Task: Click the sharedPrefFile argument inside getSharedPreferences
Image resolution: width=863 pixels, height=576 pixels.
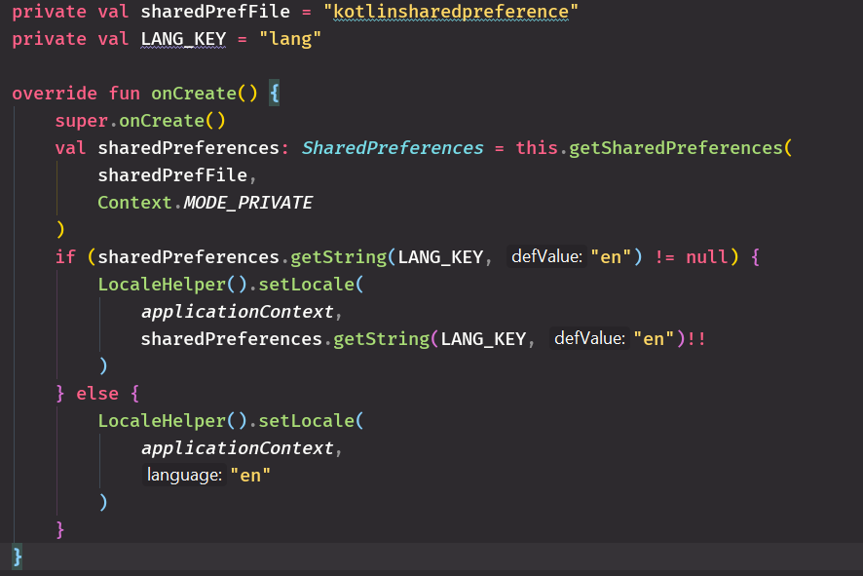Action: [x=172, y=175]
